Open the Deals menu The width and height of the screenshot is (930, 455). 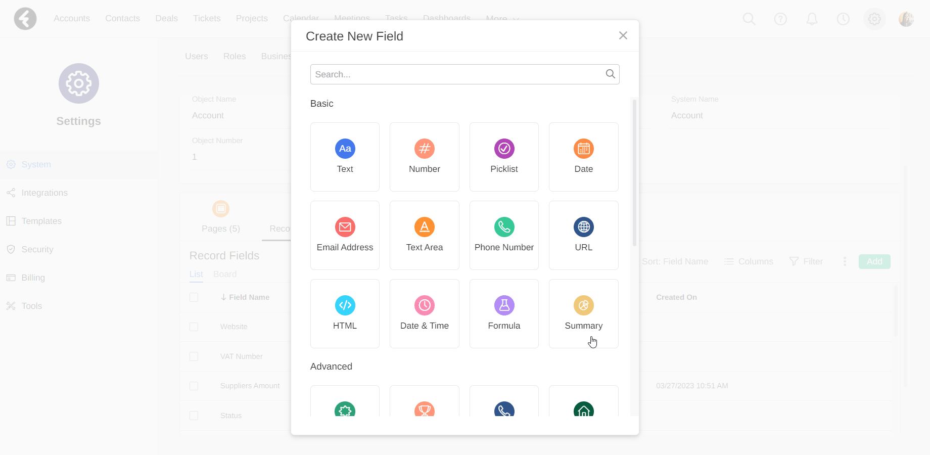(166, 18)
